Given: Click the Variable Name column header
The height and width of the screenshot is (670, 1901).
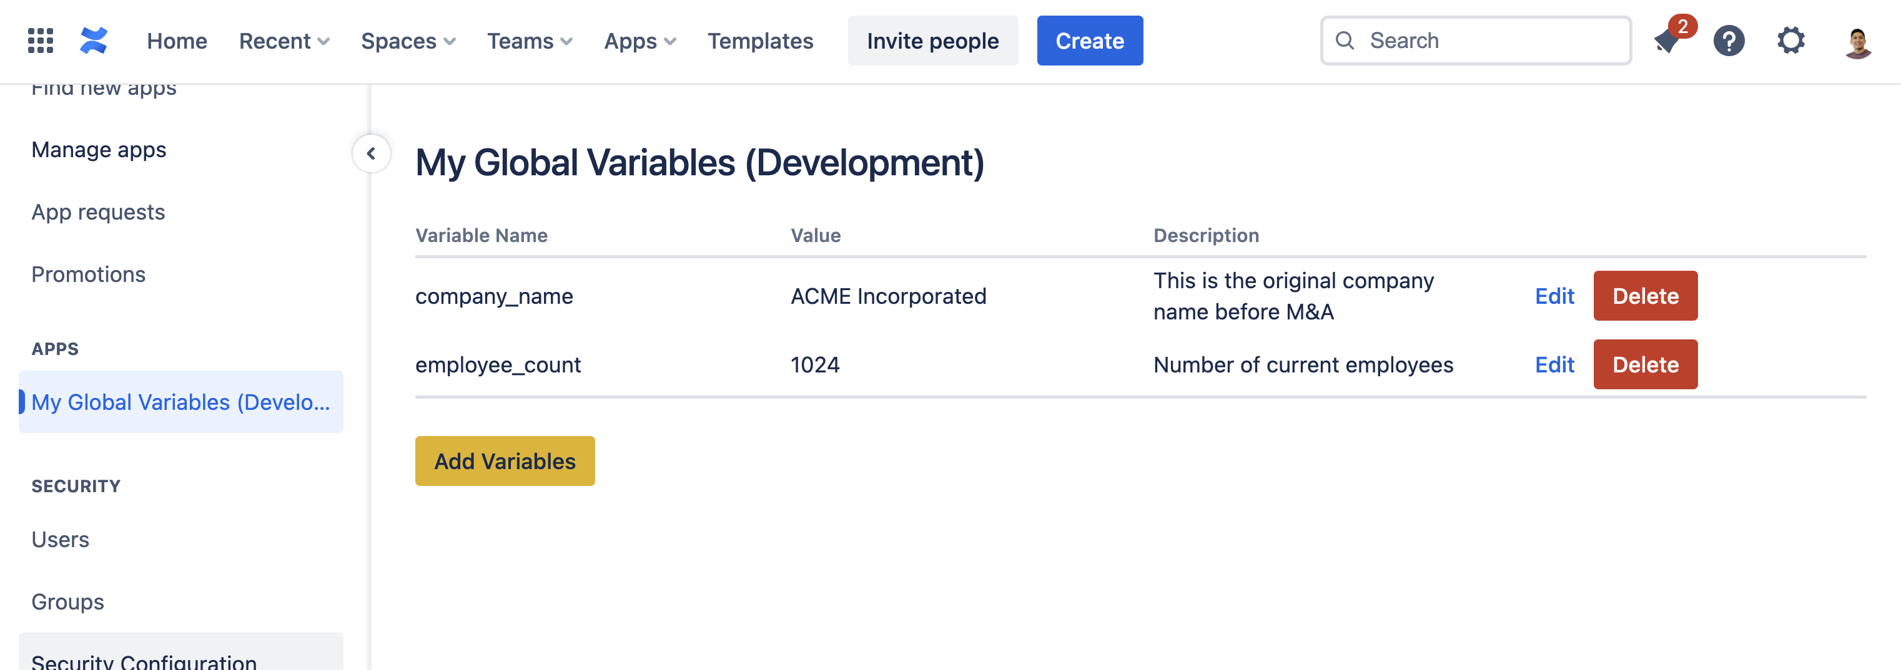Looking at the screenshot, I should (481, 235).
